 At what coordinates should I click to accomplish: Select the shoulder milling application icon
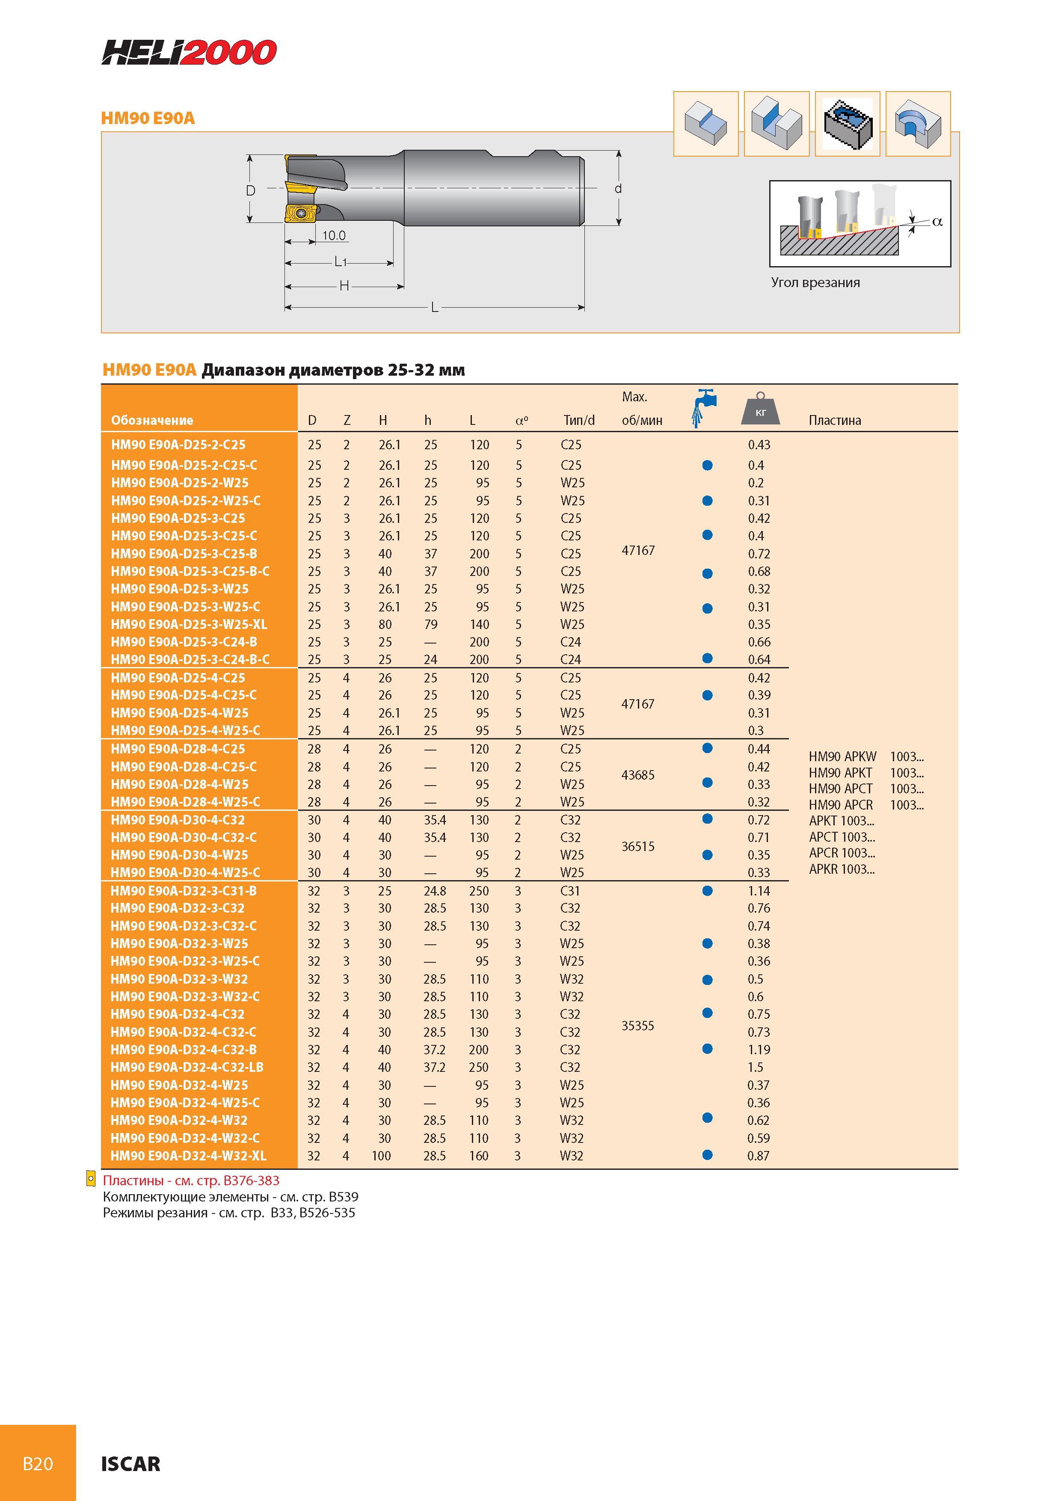coord(706,124)
